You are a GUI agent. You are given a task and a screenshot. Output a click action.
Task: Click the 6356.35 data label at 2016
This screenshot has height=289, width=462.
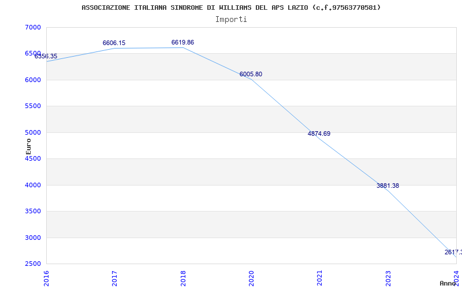(46, 56)
